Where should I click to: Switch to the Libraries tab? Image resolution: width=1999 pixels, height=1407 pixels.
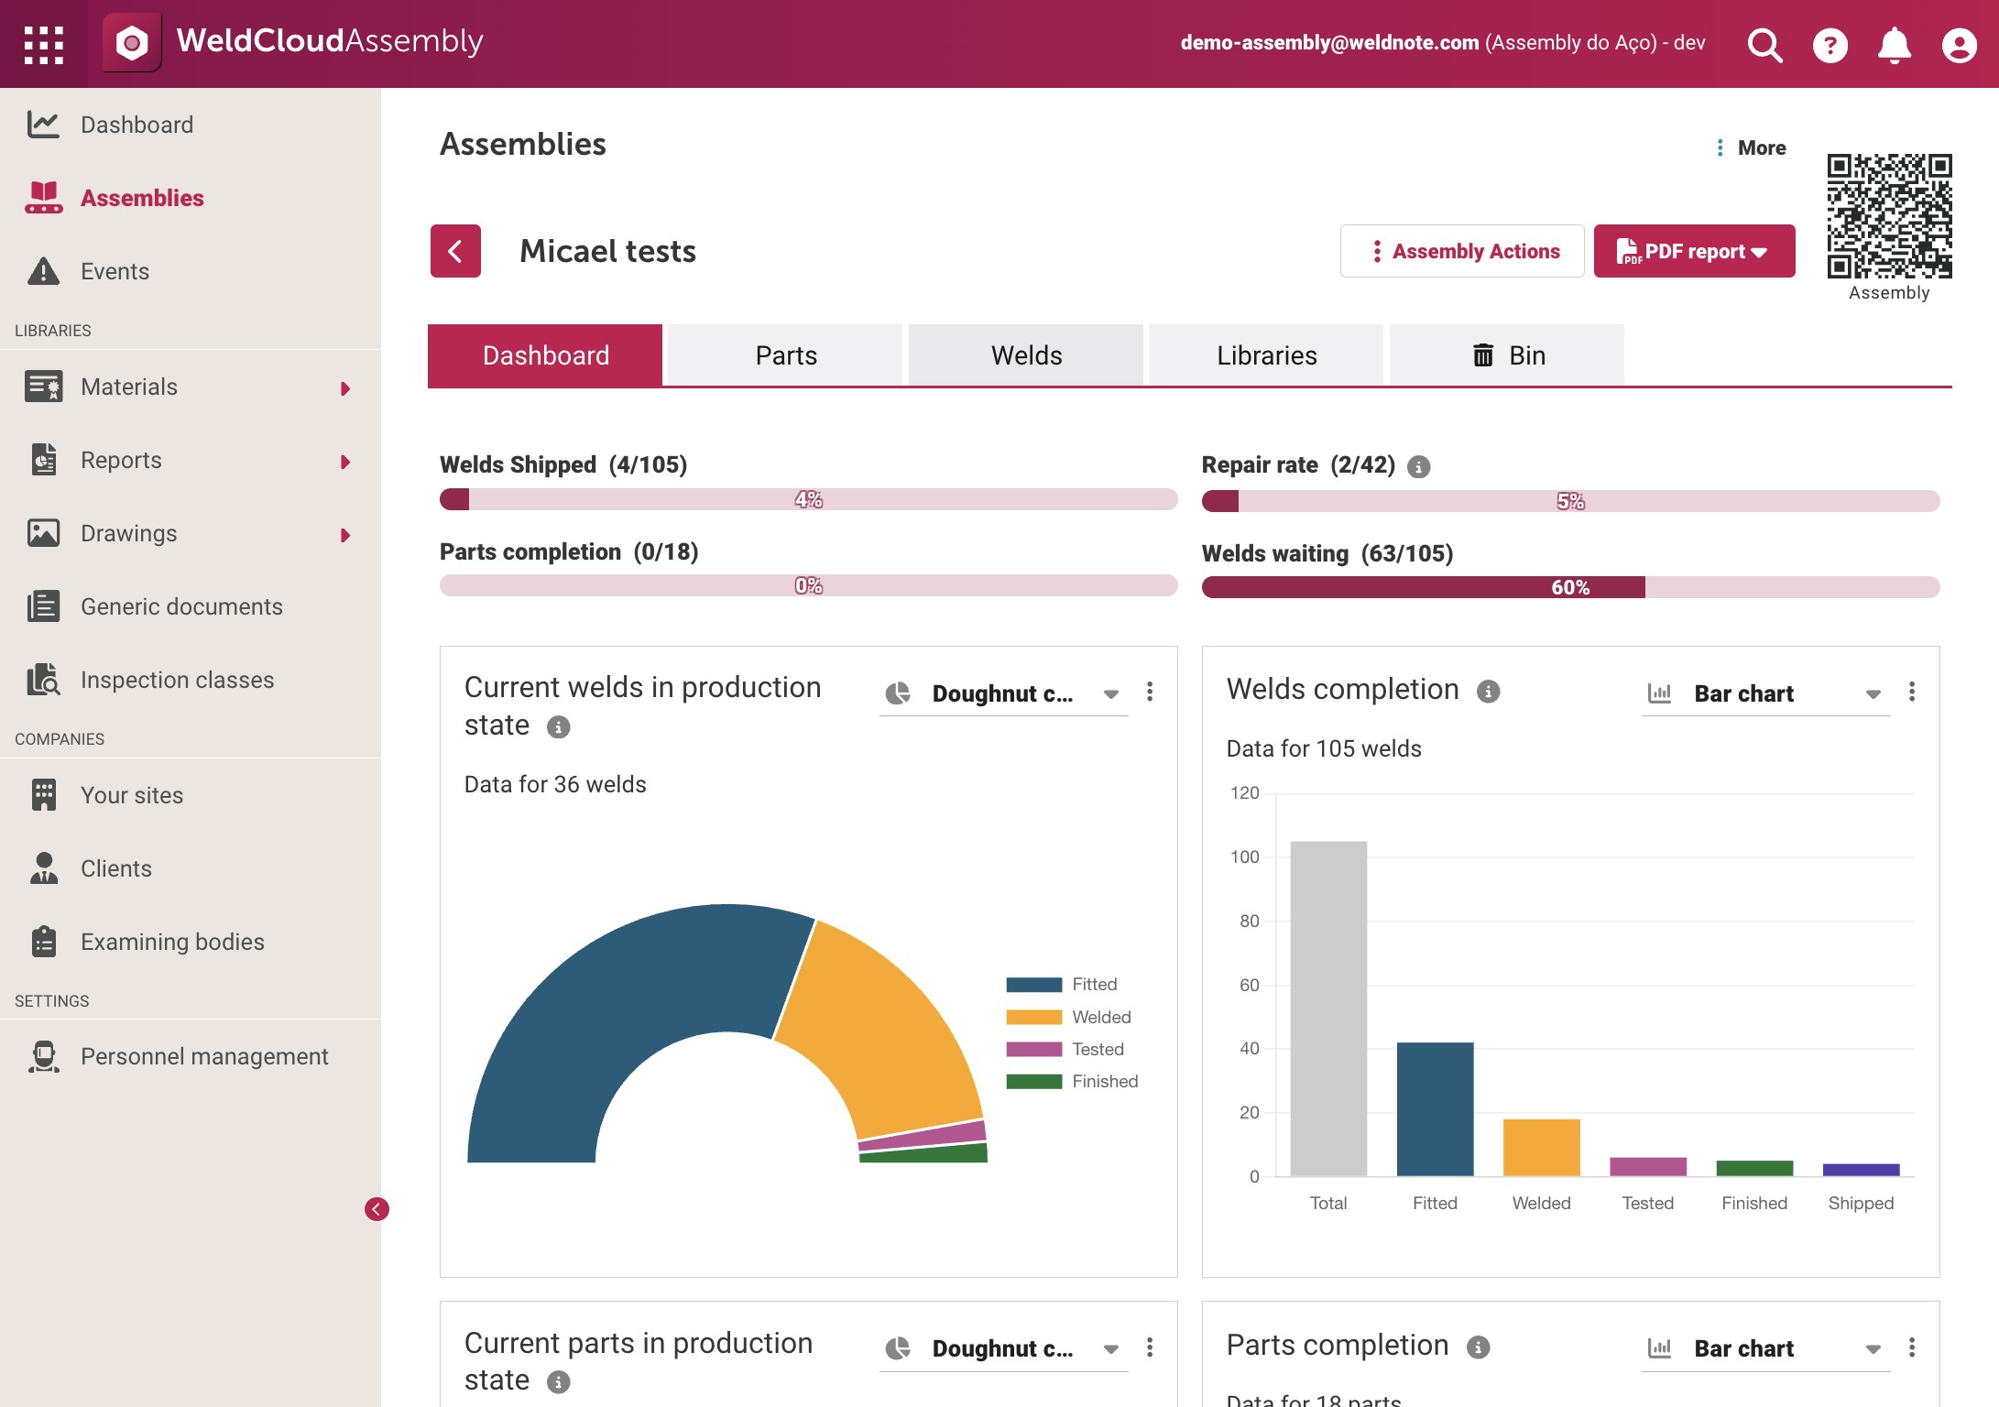(1266, 355)
